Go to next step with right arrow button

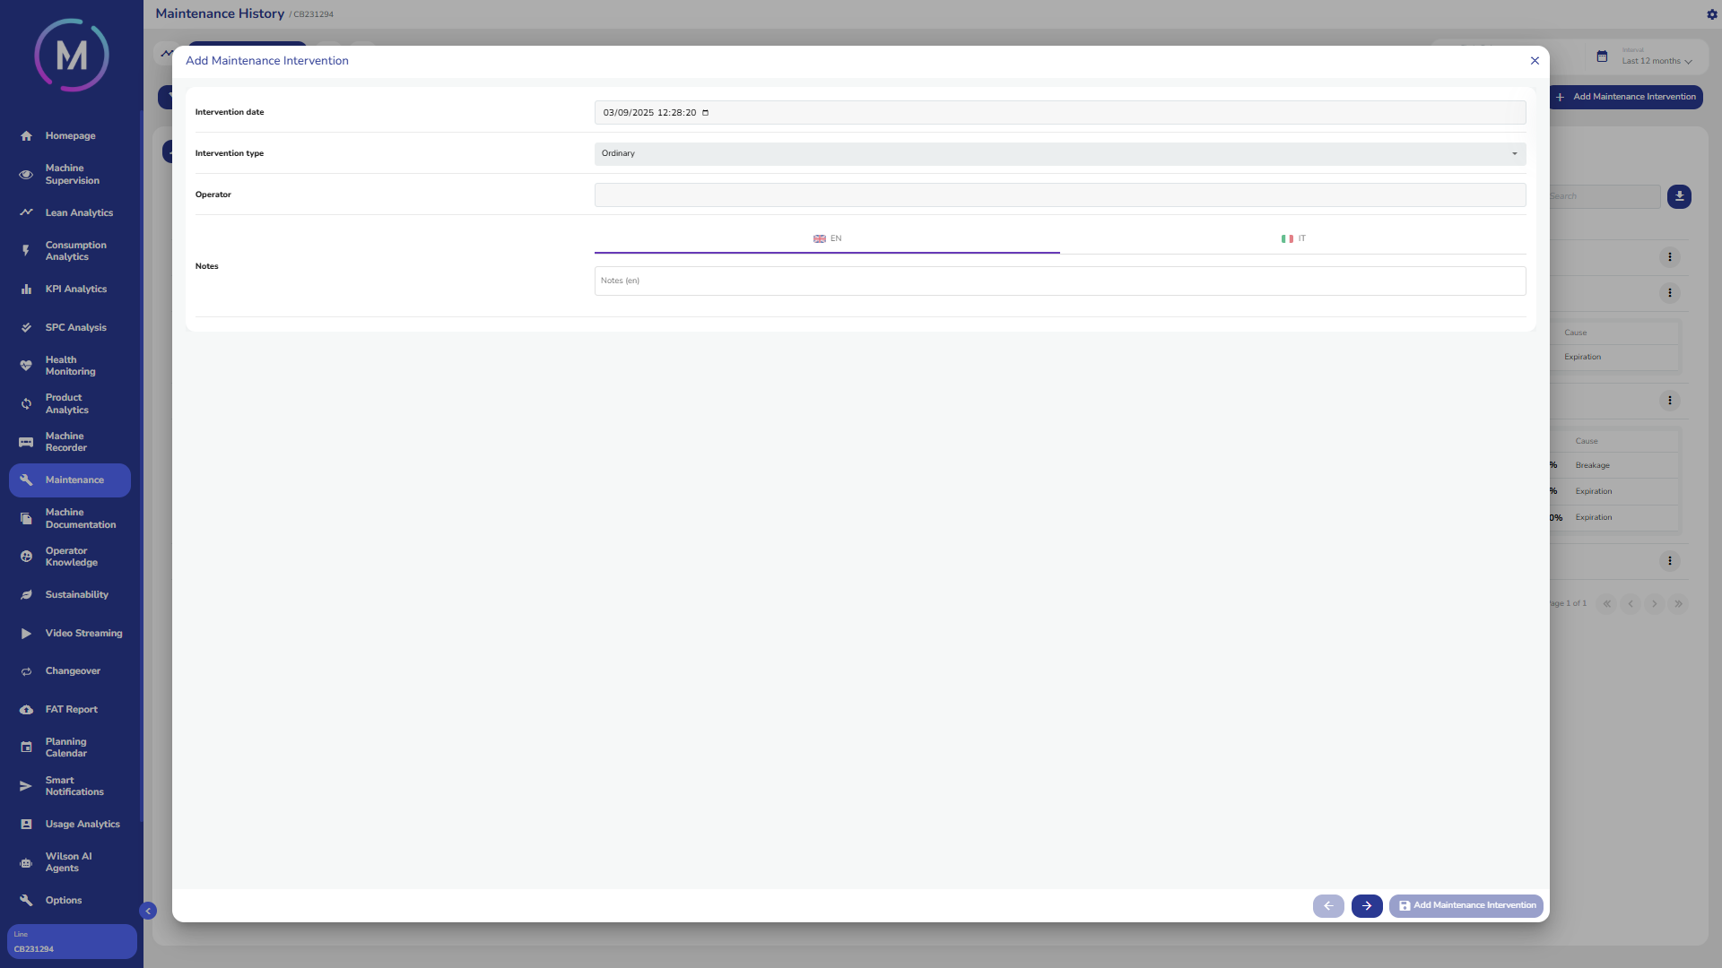pos(1366,906)
